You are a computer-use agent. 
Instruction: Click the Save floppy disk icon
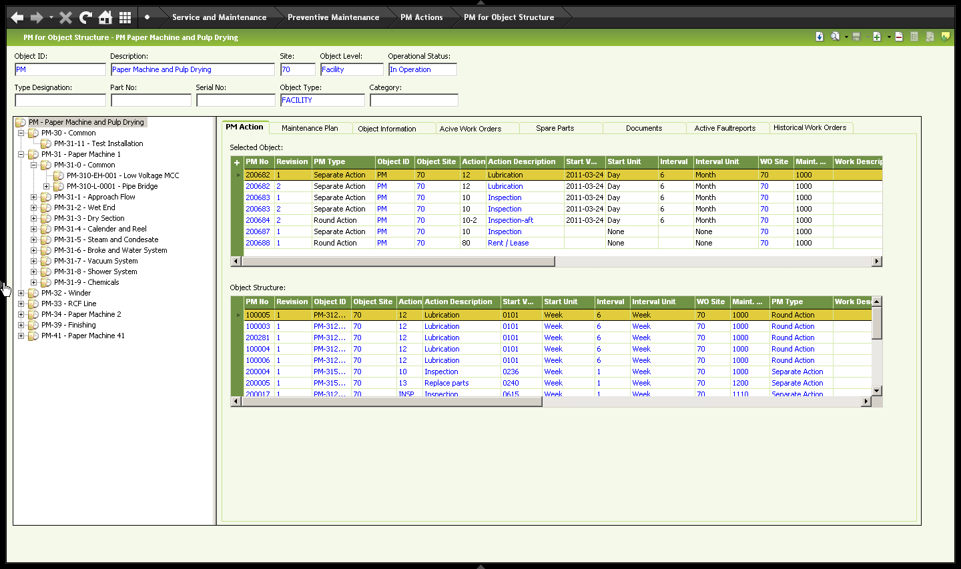pos(856,37)
